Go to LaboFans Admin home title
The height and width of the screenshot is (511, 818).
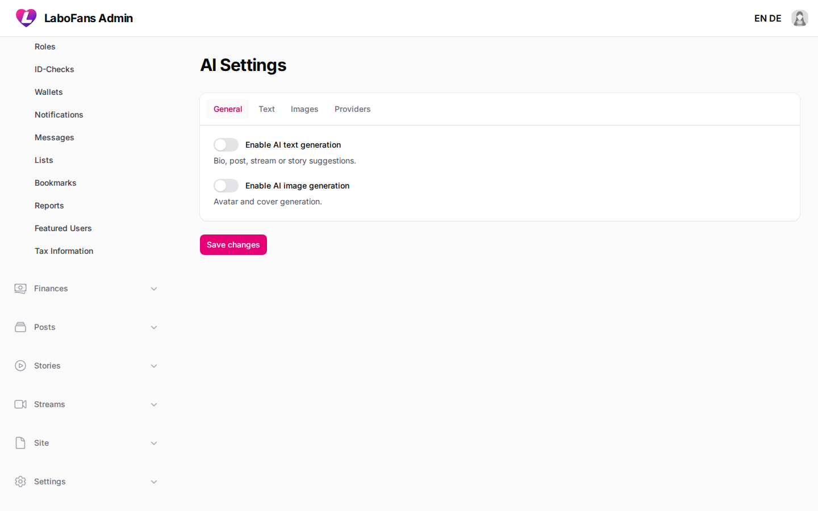(89, 18)
